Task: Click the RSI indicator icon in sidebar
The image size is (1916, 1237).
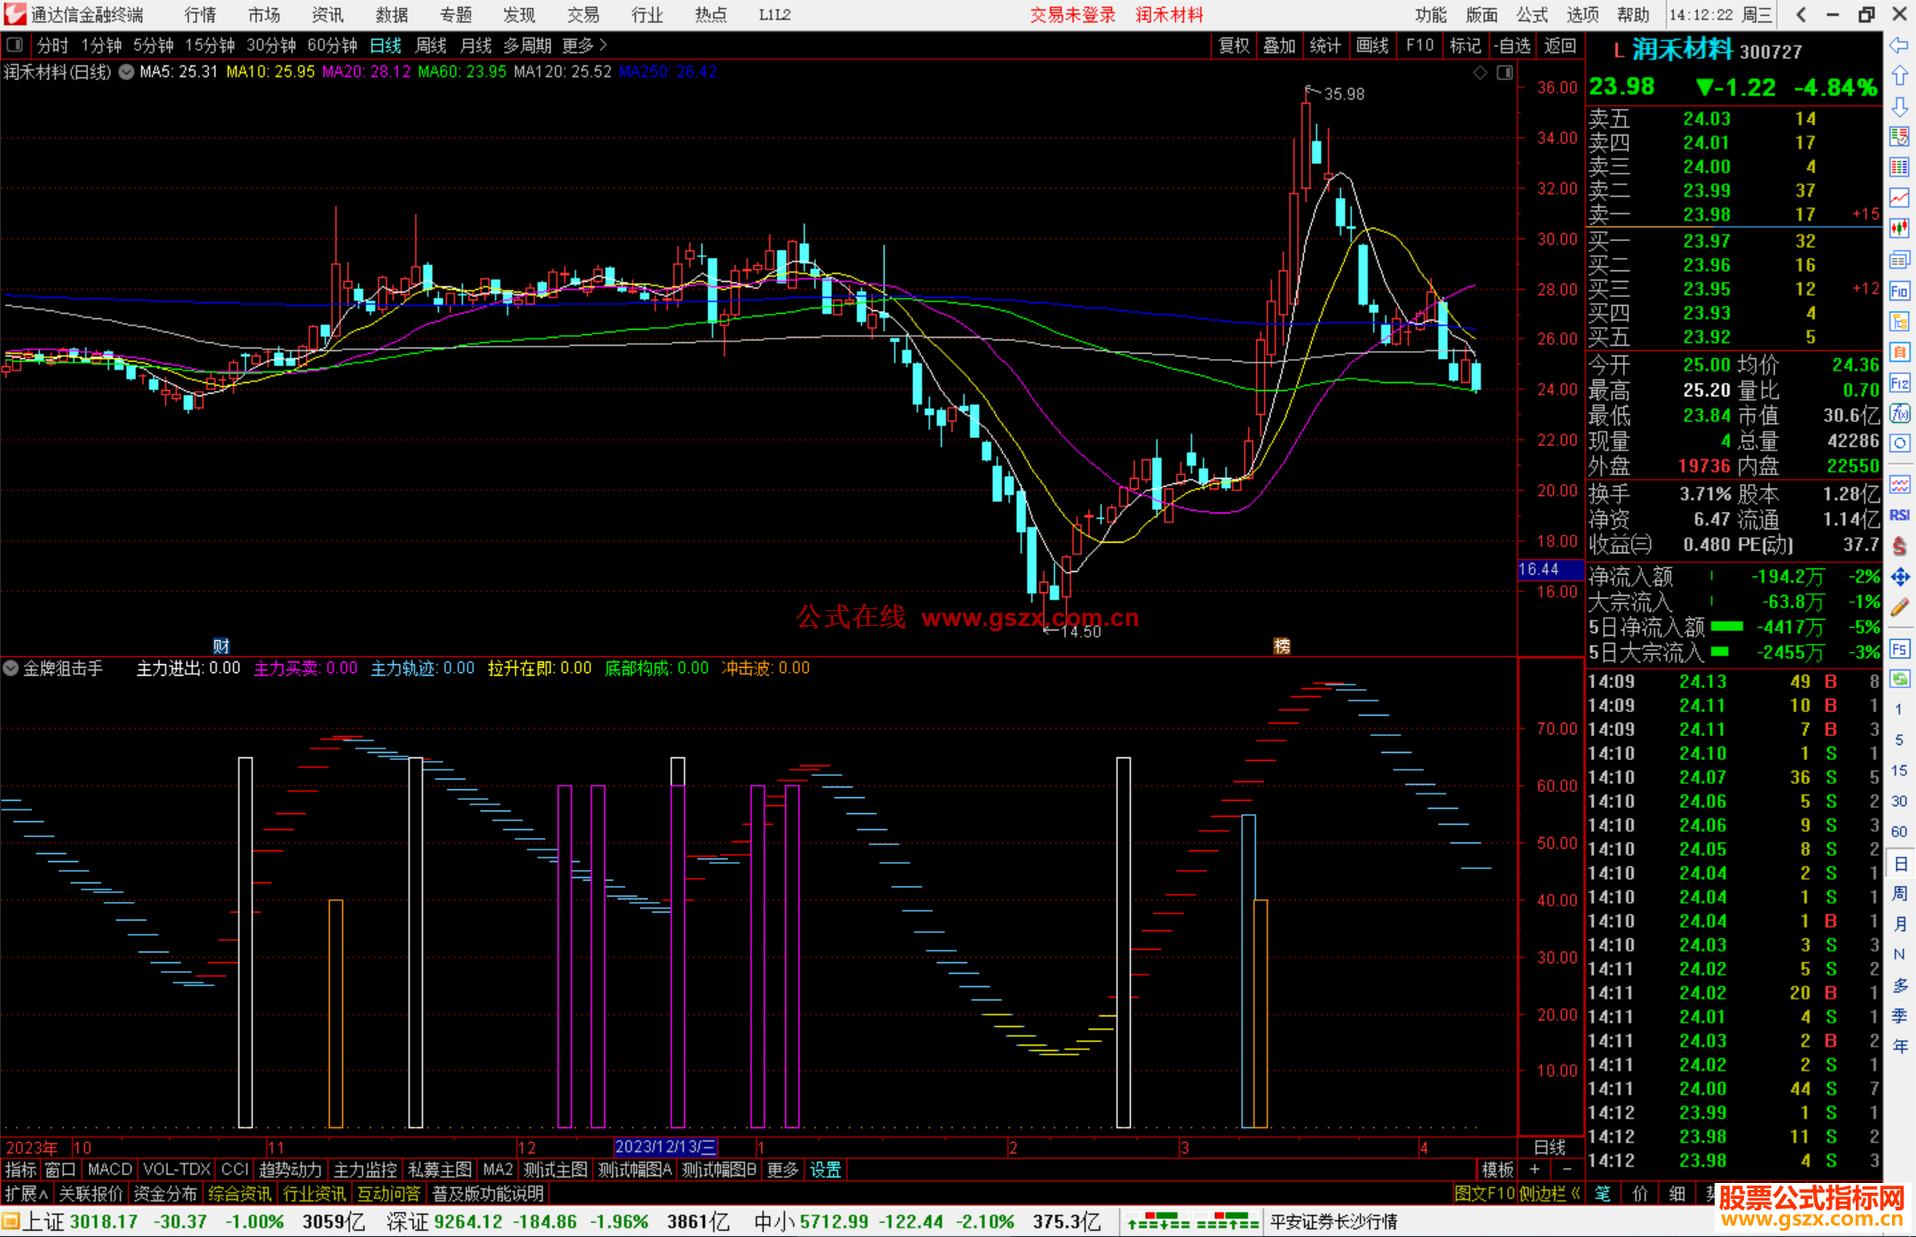Action: coord(1899,515)
